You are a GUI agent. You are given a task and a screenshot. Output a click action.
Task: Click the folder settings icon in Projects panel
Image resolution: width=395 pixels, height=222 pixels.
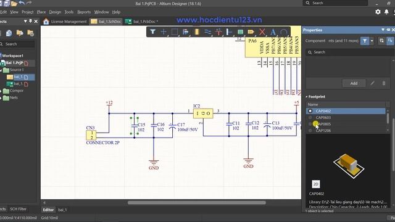point(30,33)
